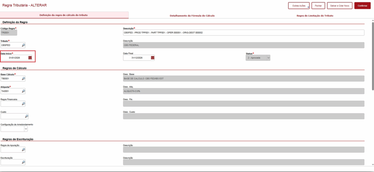Click the Confirmar button
374x172 pixels.
[x=362, y=6]
